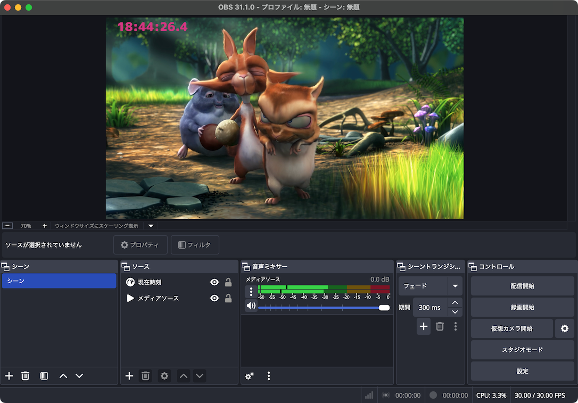Image resolution: width=578 pixels, height=403 pixels.
Task: Zoom out the preview with minus button
Action: (x=7, y=226)
